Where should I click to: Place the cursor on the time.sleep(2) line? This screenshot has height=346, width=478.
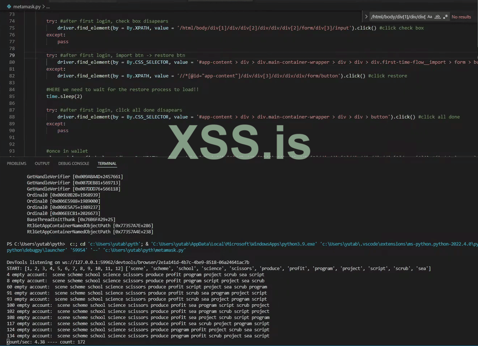click(63, 96)
